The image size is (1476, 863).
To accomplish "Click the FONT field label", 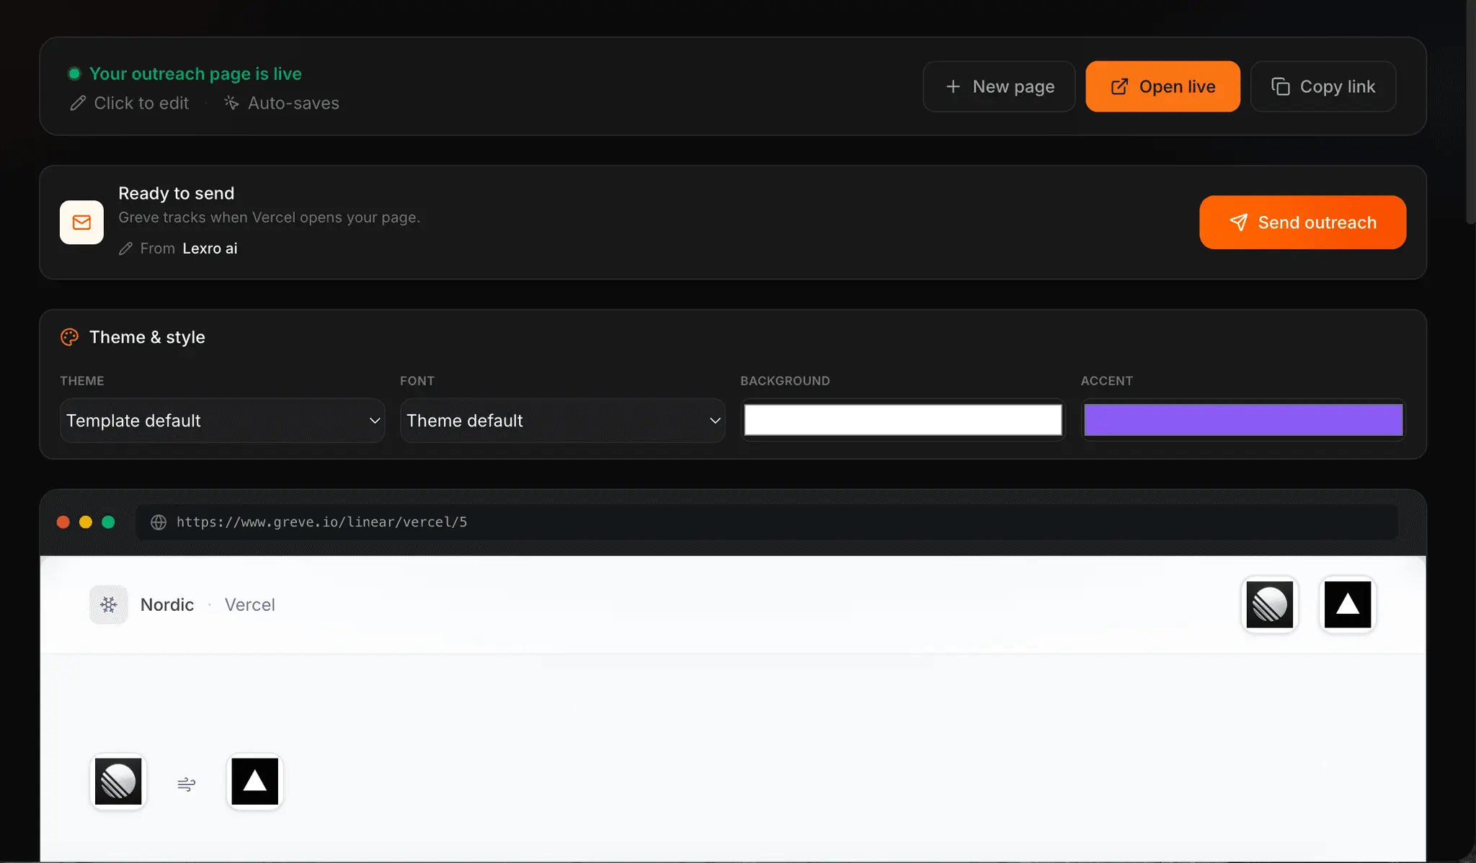I will click(x=417, y=380).
